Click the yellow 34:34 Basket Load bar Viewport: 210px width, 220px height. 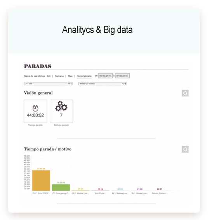(x=81, y=190)
